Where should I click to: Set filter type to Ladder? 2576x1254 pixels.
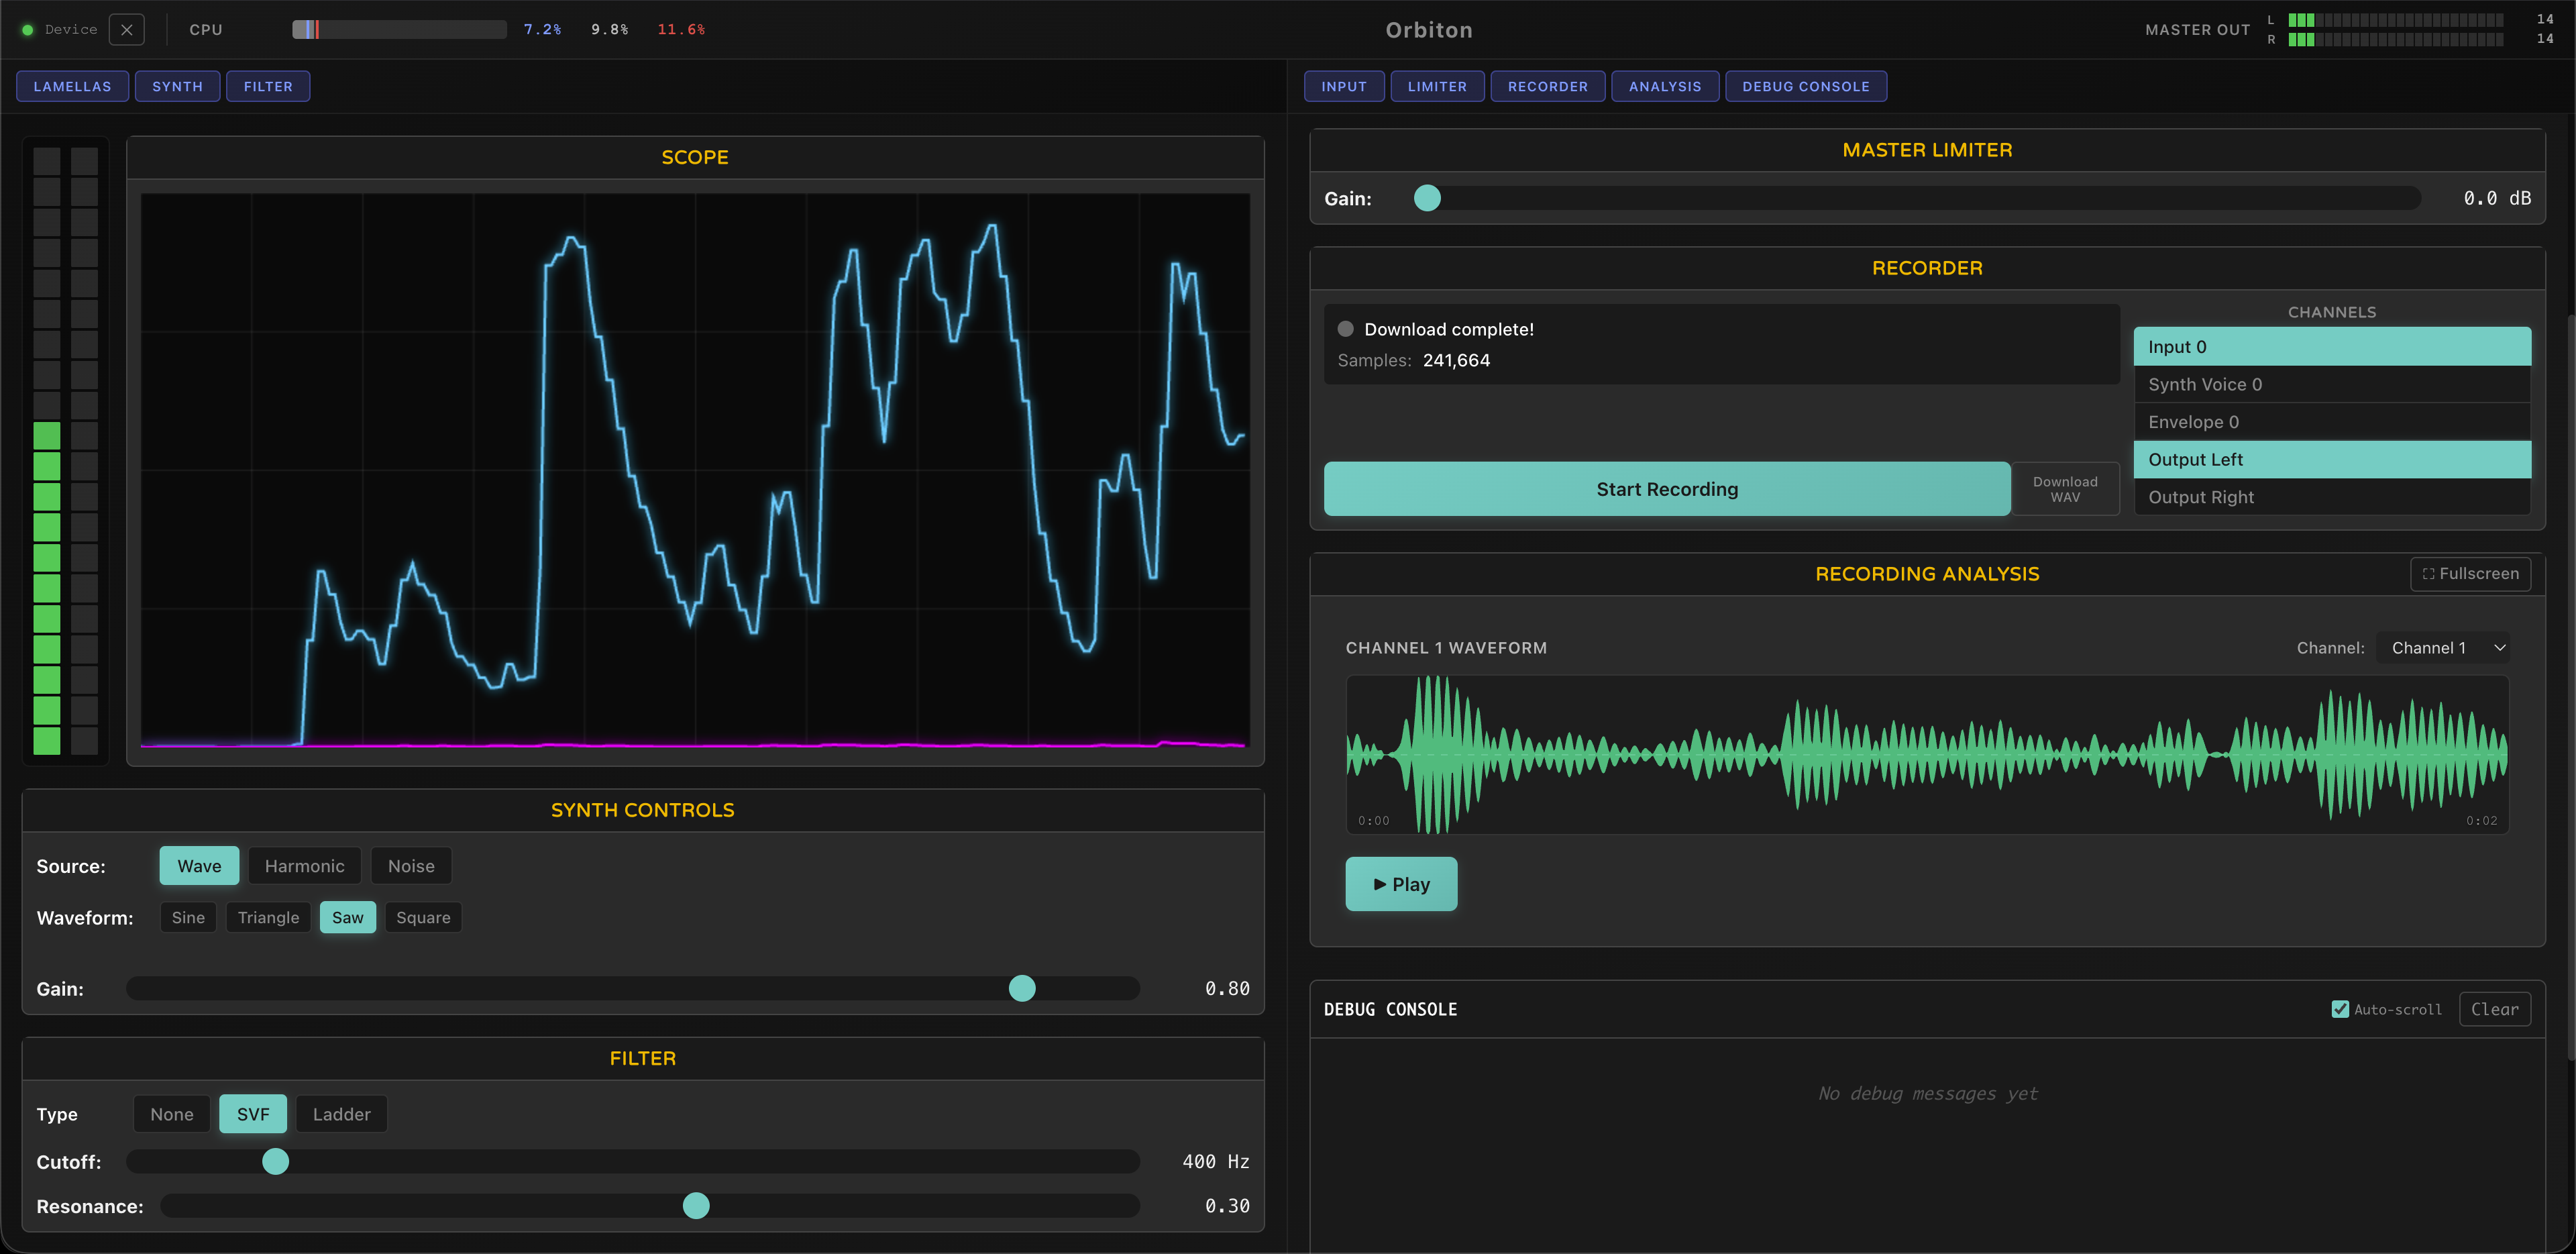point(341,1114)
